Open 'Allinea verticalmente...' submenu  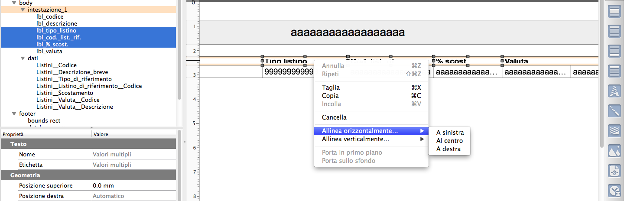[355, 139]
